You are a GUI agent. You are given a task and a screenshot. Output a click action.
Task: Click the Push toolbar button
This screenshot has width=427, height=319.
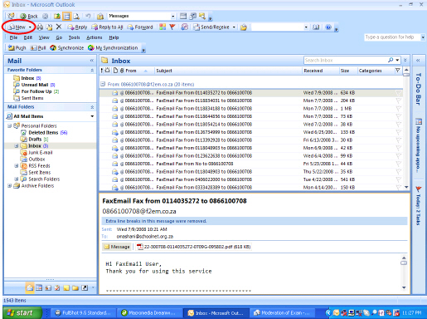(x=17, y=48)
